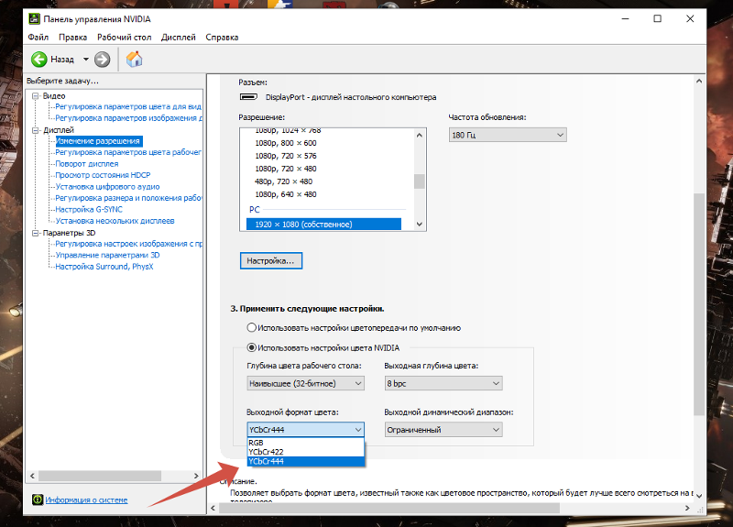Open Управление параметрами 3D task
Screen dimensions: 733x527
click(107, 255)
